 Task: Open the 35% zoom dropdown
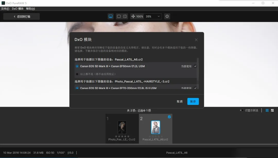(x=152, y=16)
